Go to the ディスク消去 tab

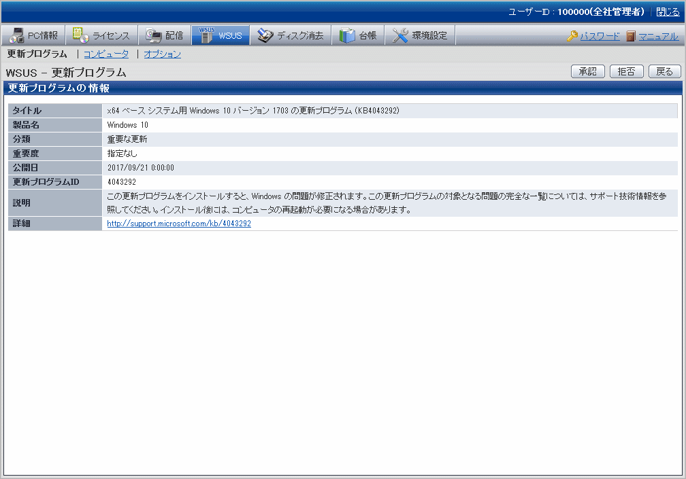click(x=291, y=35)
